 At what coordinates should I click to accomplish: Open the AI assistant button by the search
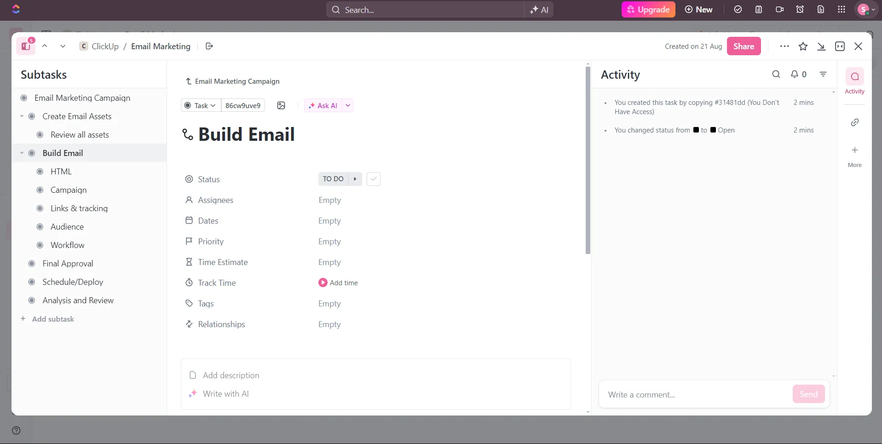539,10
